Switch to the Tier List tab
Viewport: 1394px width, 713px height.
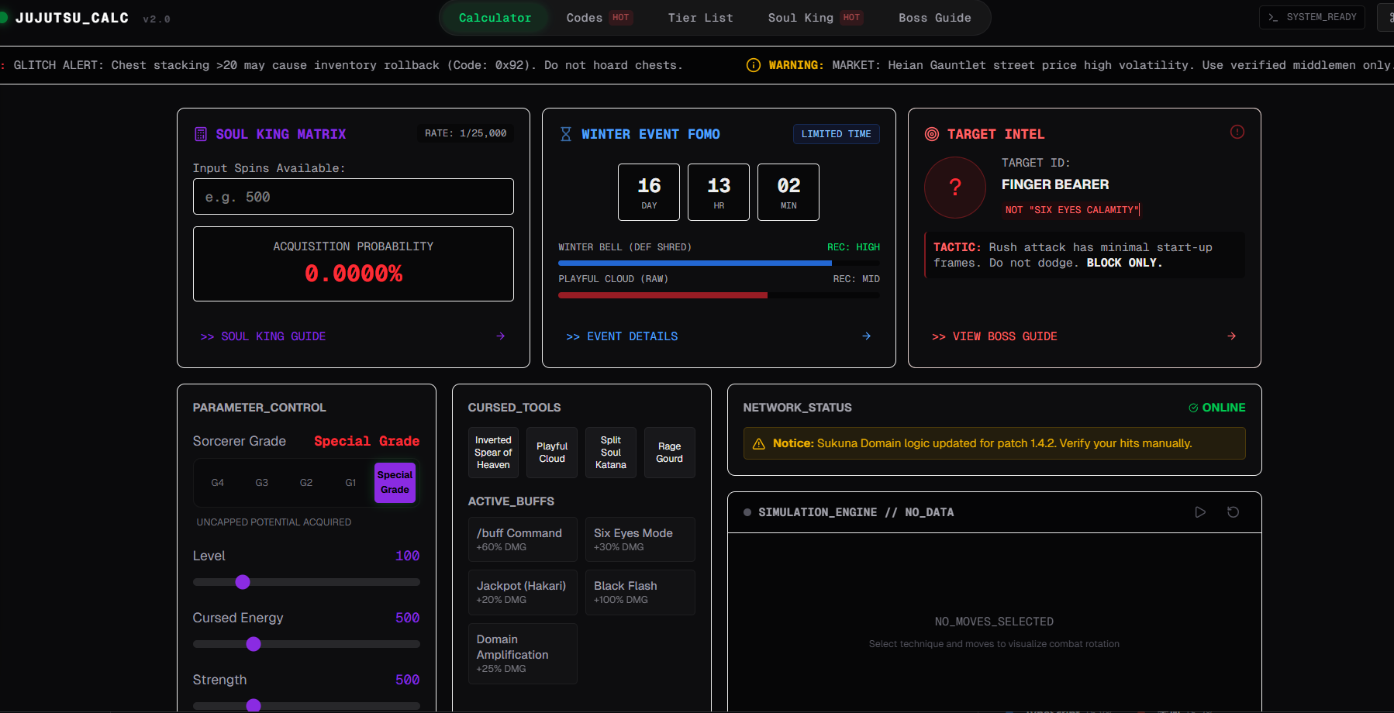700,18
